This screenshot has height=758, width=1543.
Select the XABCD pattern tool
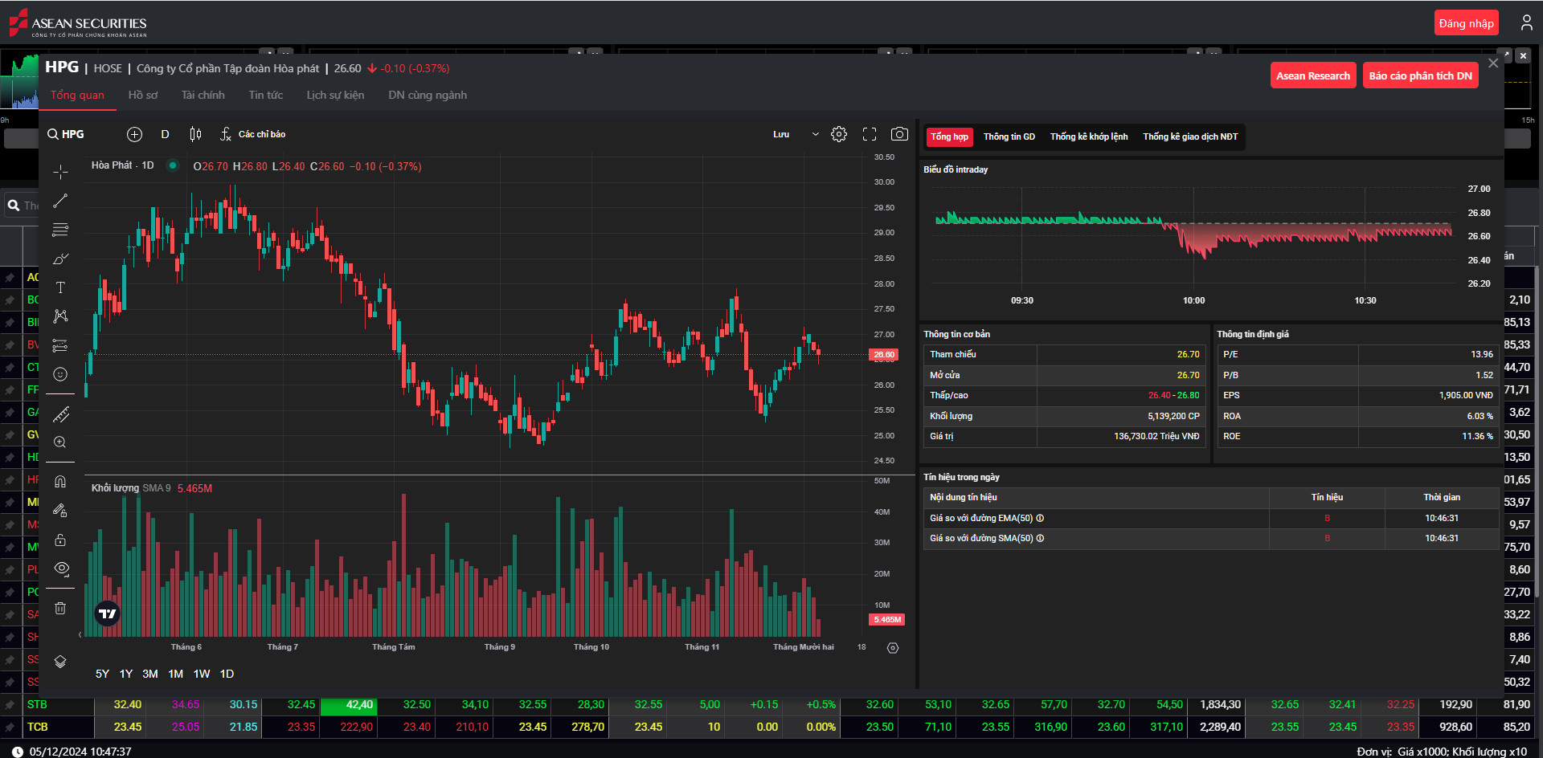pos(60,316)
